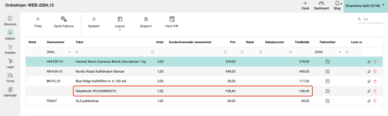Sort by the Fakturerbar column header

coord(328,42)
